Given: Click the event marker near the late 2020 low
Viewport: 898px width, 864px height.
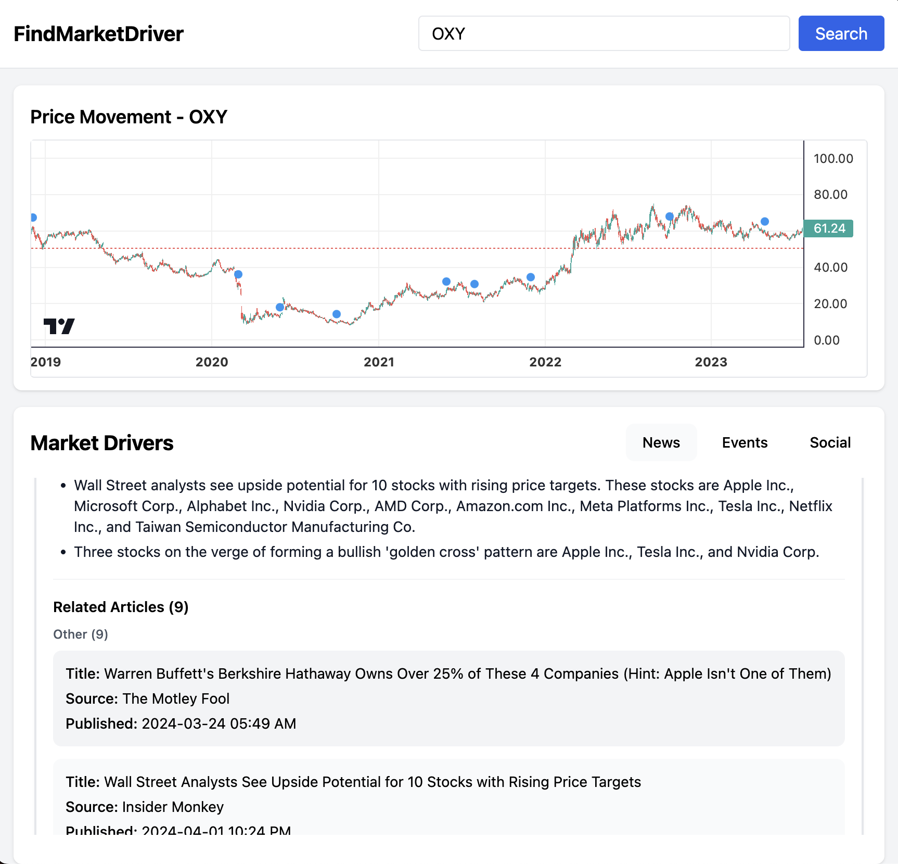Looking at the screenshot, I should (x=337, y=314).
